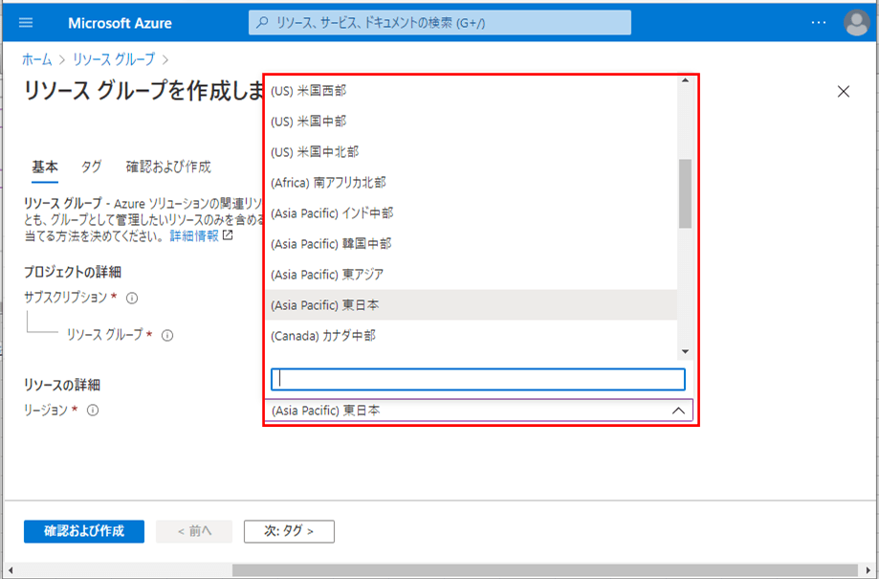Close the resource group creation pane
This screenshot has width=879, height=579.
[843, 92]
